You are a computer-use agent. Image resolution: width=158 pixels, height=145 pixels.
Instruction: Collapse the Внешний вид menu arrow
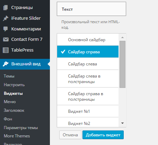(x=49, y=64)
